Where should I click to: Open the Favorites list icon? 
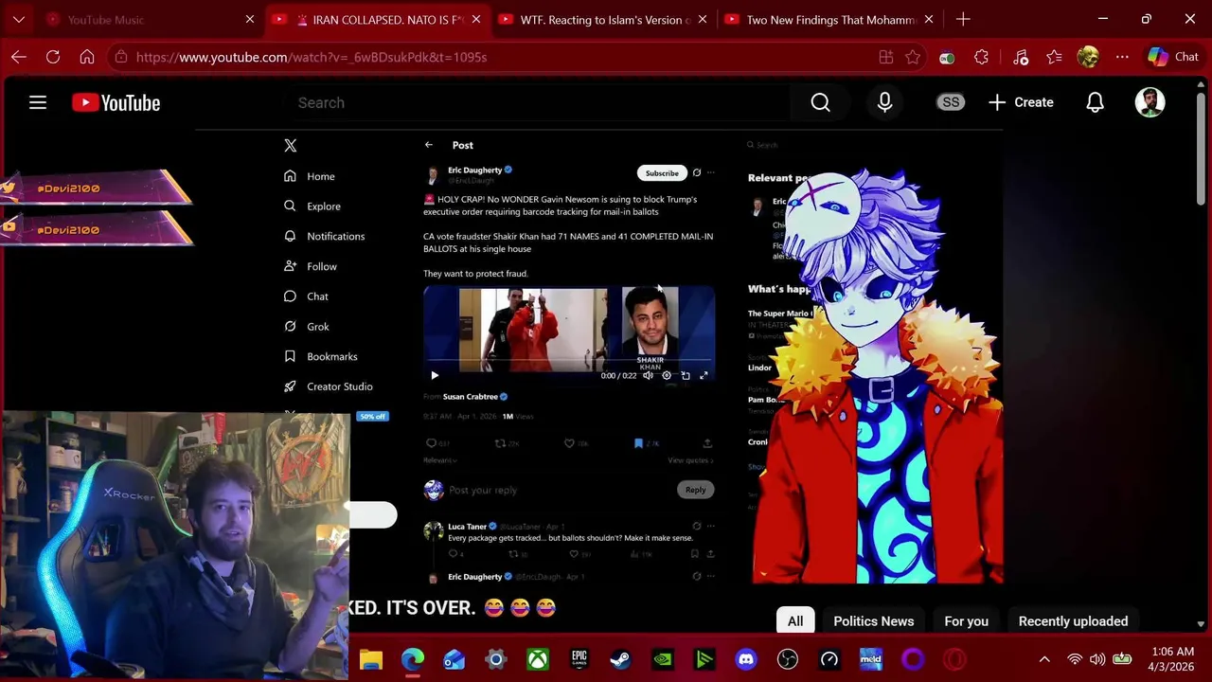point(1055,57)
